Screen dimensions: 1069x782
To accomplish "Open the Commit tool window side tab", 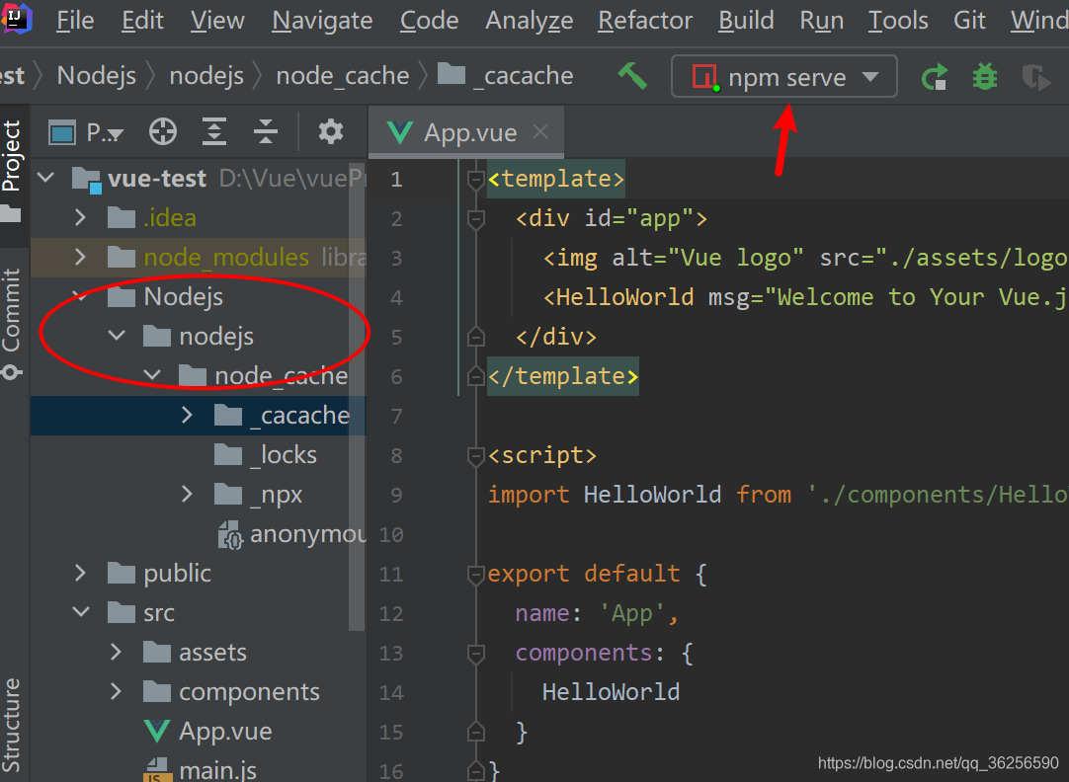I will [x=12, y=324].
